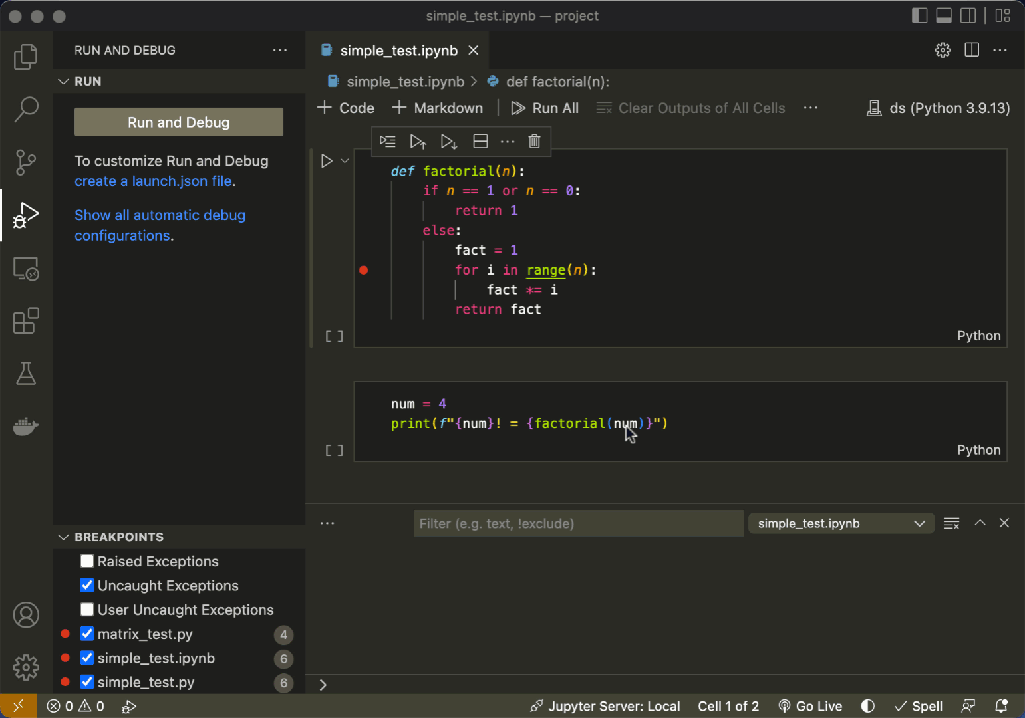Toggle the bottom panel layout icon

[x=944, y=15]
